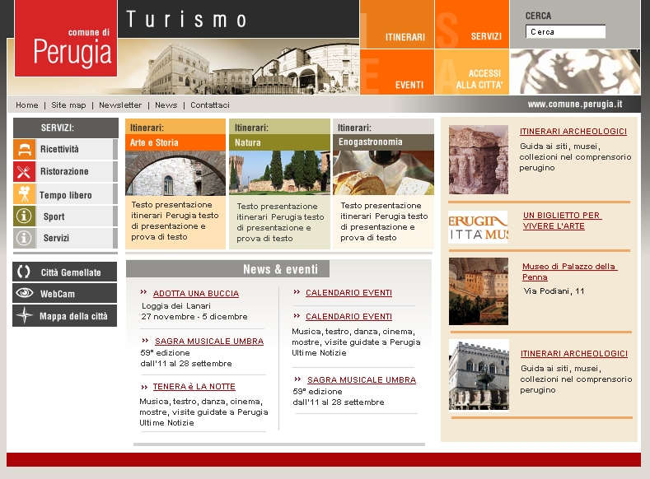The width and height of the screenshot is (650, 479).
Task: Click the Perugia Città Museo logo thumbnail
Action: [x=478, y=227]
